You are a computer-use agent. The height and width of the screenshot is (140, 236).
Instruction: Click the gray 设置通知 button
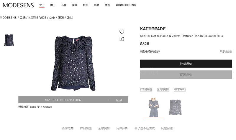click(x=186, y=75)
